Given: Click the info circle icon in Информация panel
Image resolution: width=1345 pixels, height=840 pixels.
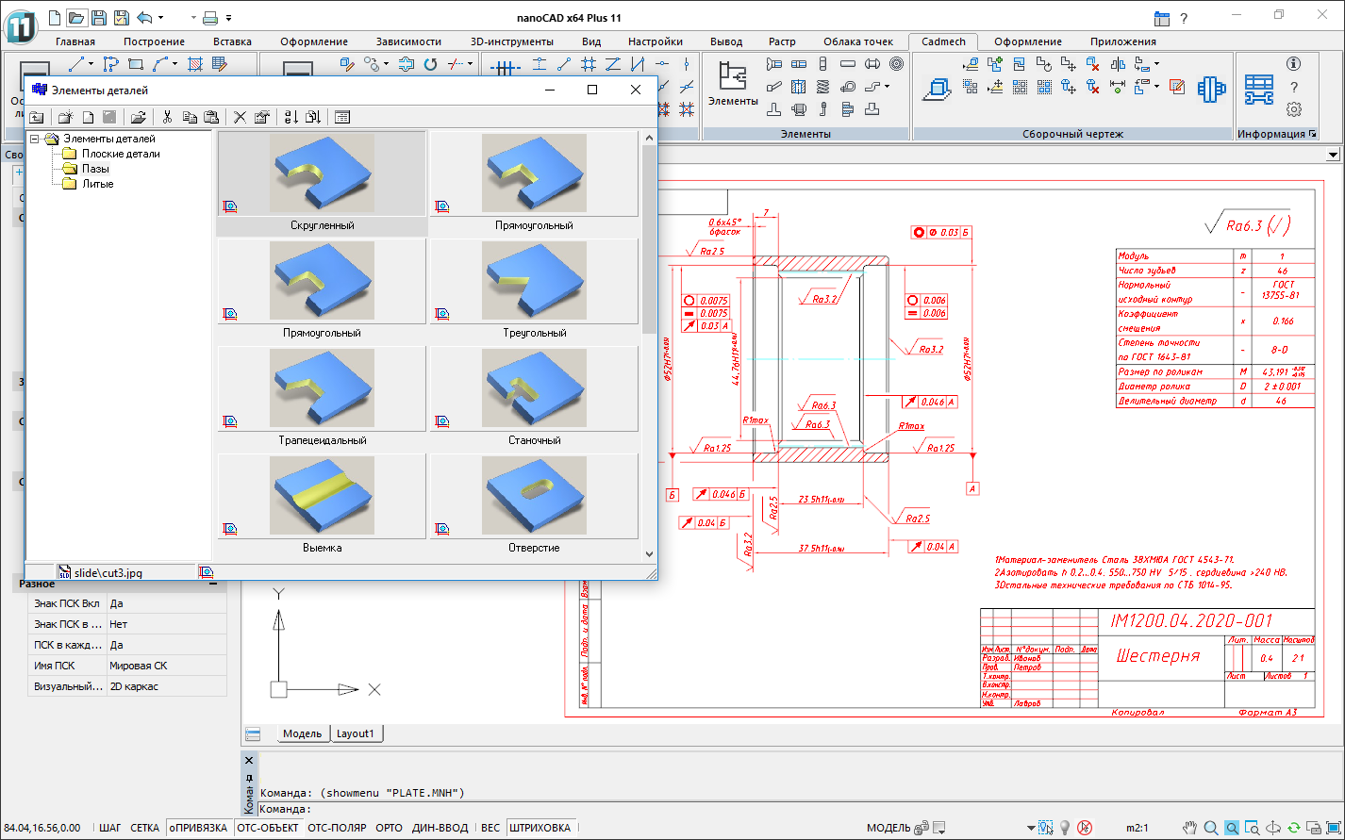Looking at the screenshot, I should click(1293, 64).
